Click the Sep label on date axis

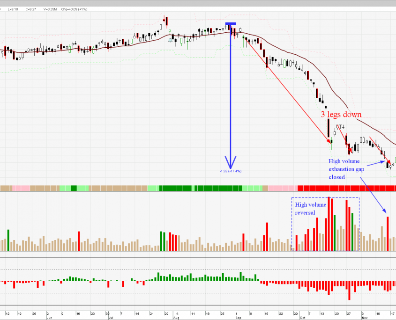tap(238, 317)
